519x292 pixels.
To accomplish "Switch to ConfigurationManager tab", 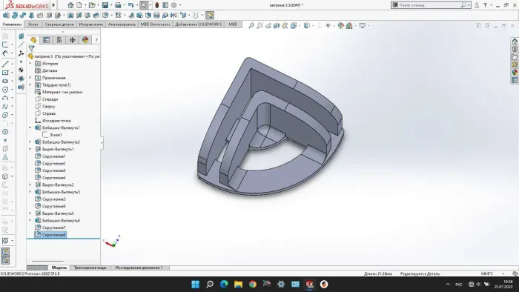I will (59, 40).
